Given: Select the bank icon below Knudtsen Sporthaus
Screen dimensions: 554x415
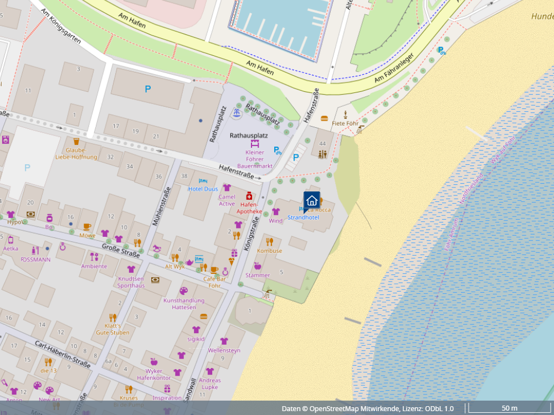Looking at the screenshot, I should pyautogui.click(x=155, y=280).
